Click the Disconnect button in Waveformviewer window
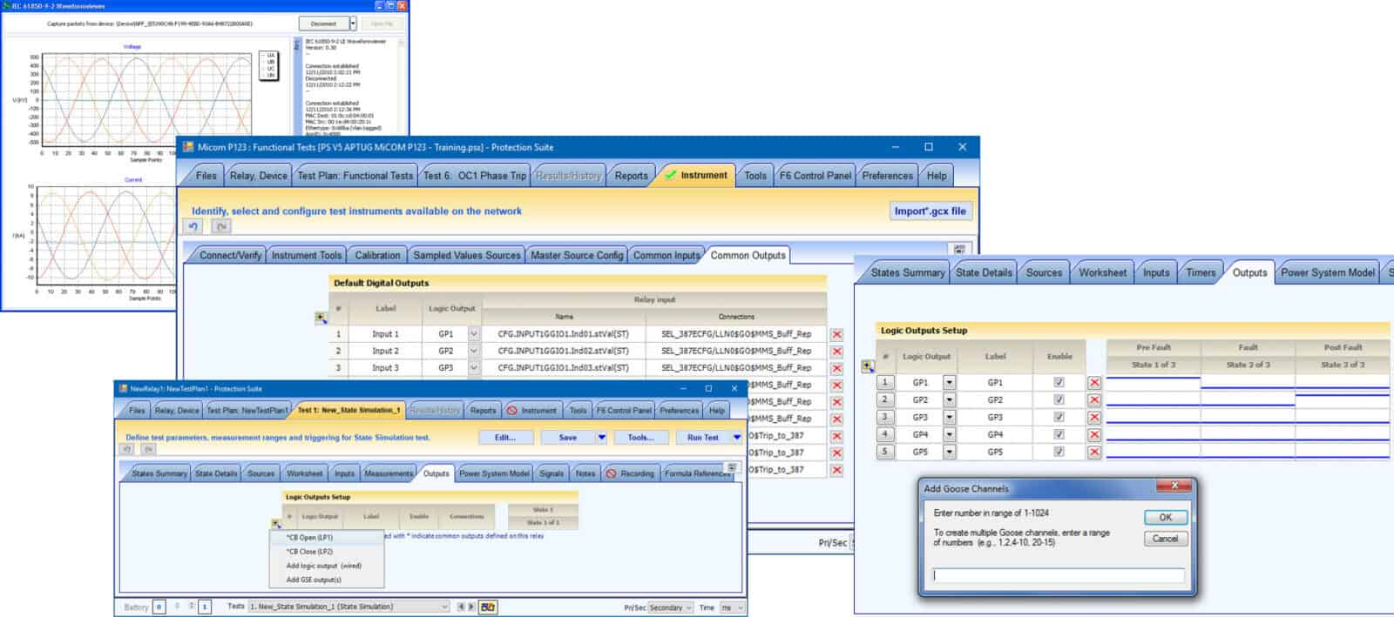 [323, 23]
